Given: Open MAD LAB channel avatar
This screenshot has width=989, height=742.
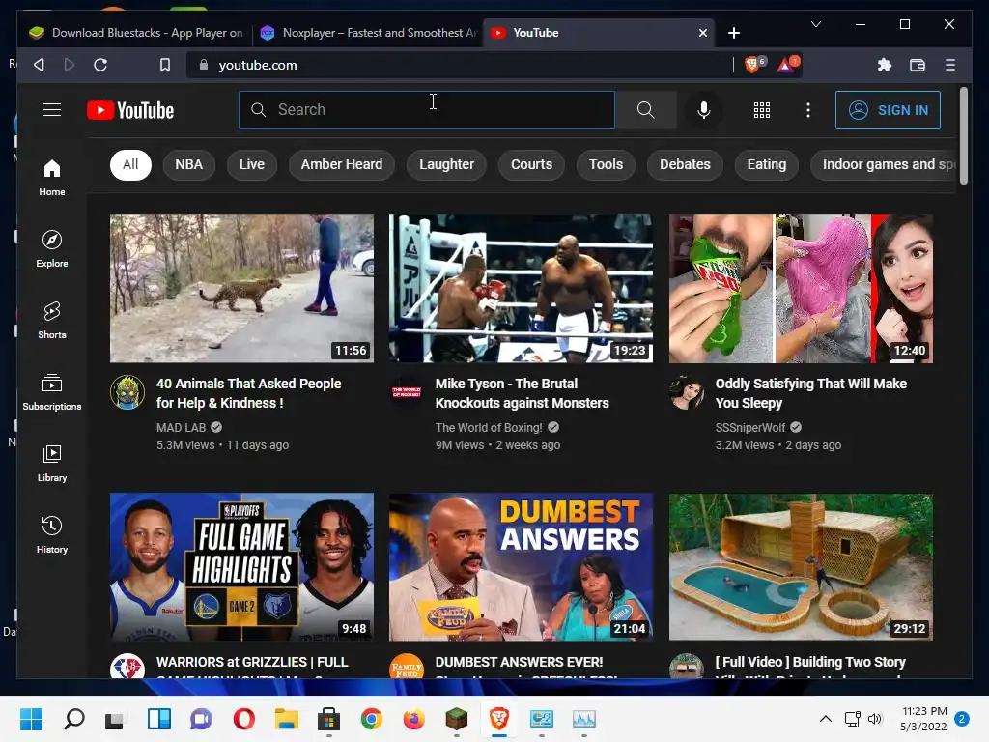Looking at the screenshot, I should pyautogui.click(x=127, y=392).
